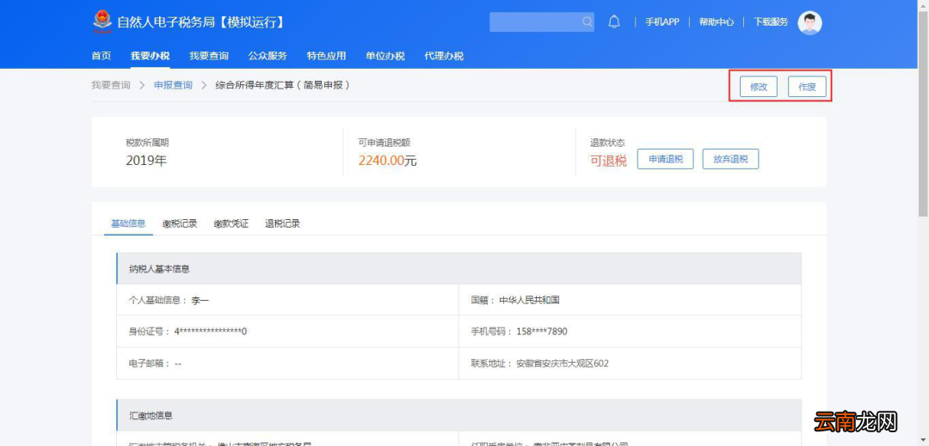The width and height of the screenshot is (929, 446).
Task: Click the search magnifier icon
Action: [587, 21]
